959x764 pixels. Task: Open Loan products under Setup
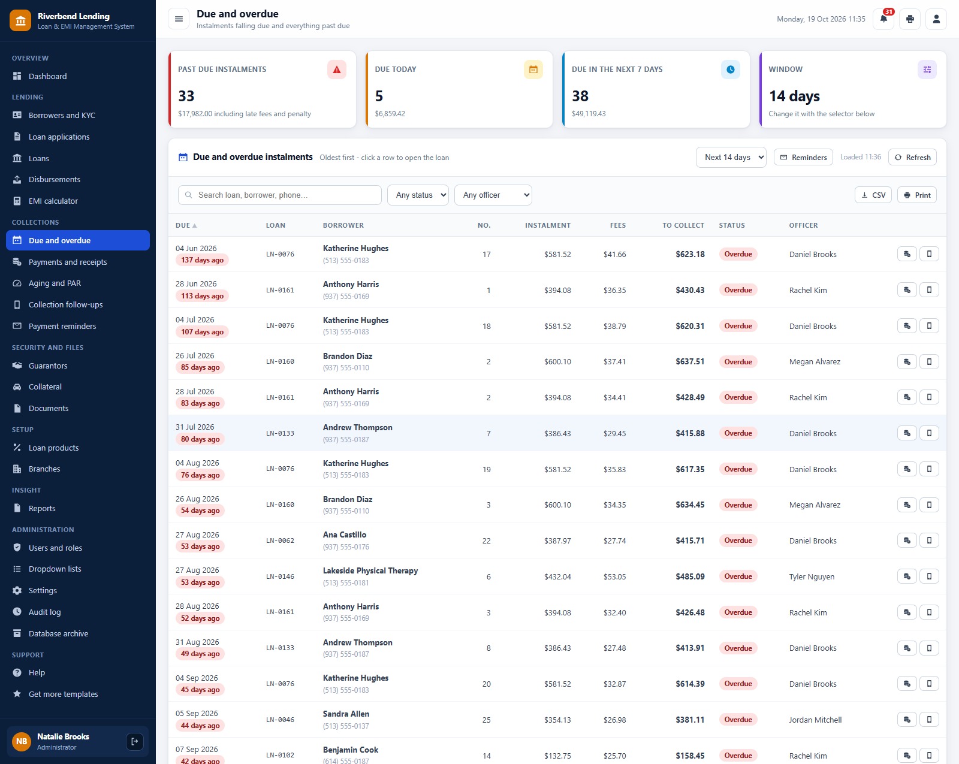point(78,448)
